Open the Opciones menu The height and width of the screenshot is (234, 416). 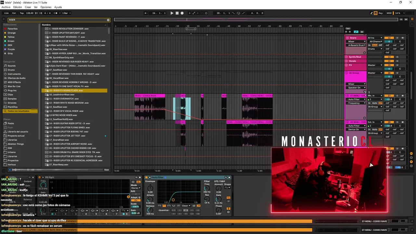46,7
